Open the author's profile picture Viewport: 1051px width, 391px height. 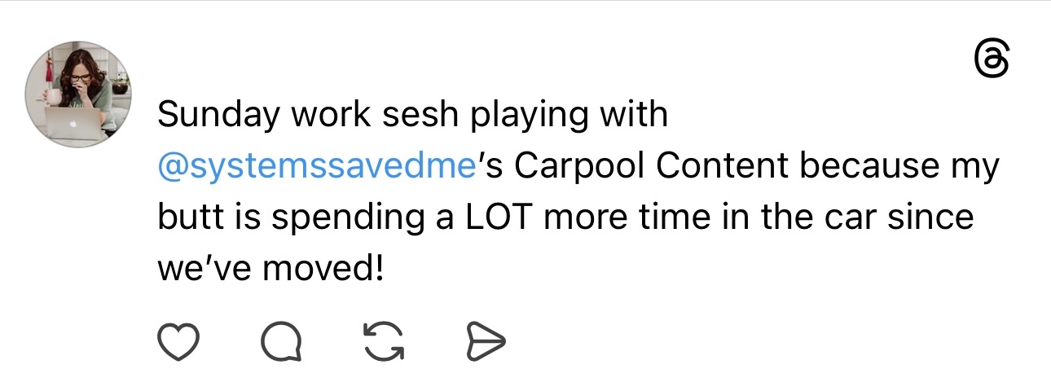tap(78, 93)
